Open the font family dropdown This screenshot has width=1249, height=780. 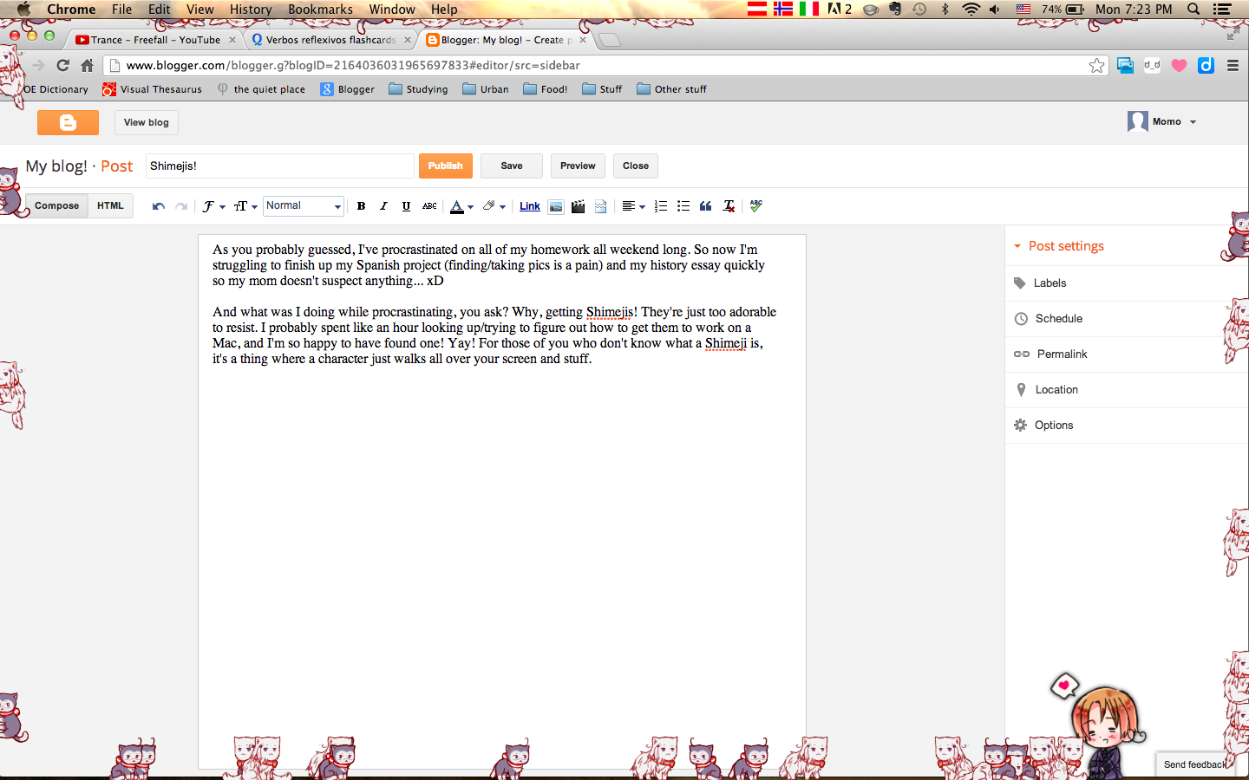(x=213, y=206)
